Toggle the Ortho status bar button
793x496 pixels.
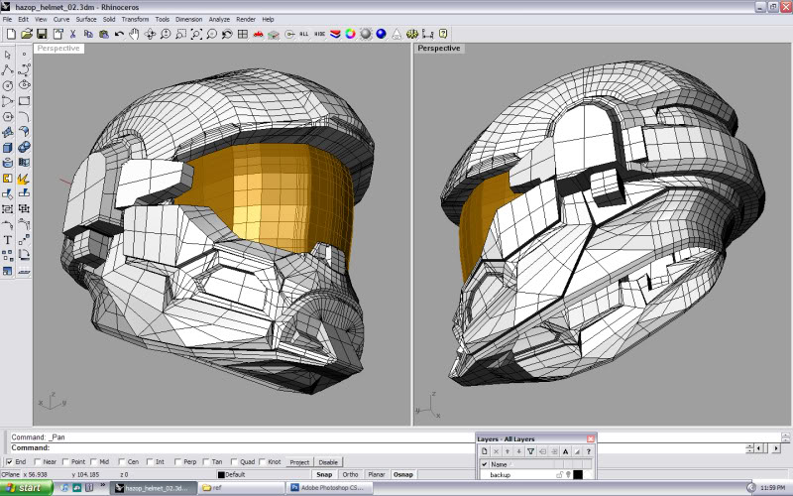pos(350,475)
